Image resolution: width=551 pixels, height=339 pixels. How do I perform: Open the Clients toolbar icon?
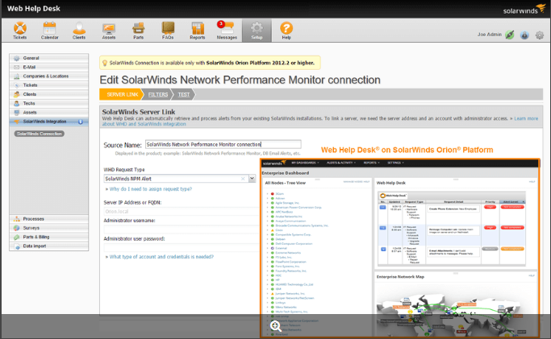(x=79, y=30)
